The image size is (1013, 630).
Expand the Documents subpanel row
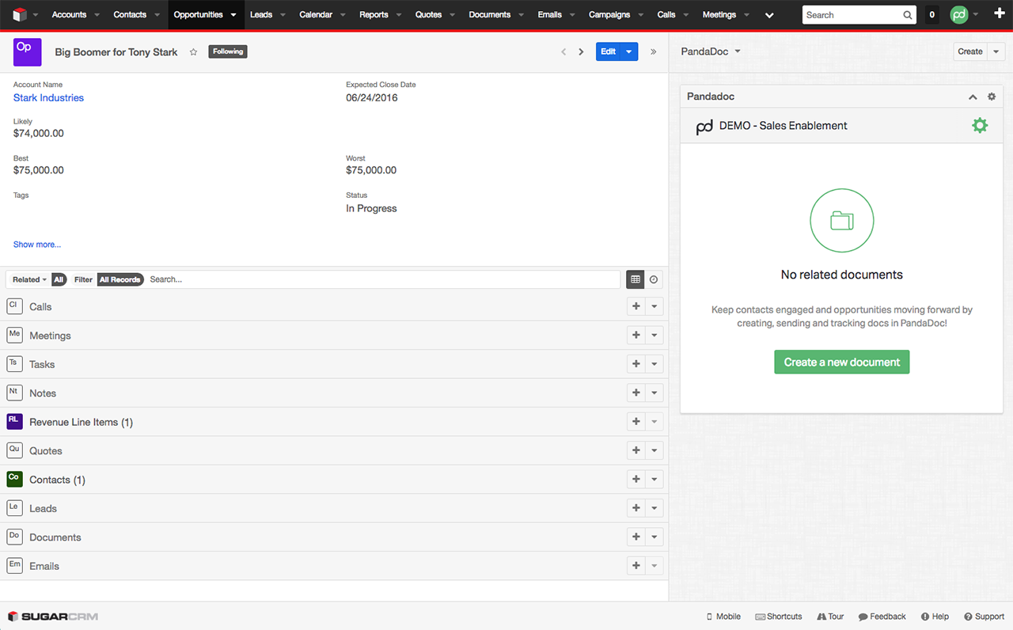(x=334, y=537)
